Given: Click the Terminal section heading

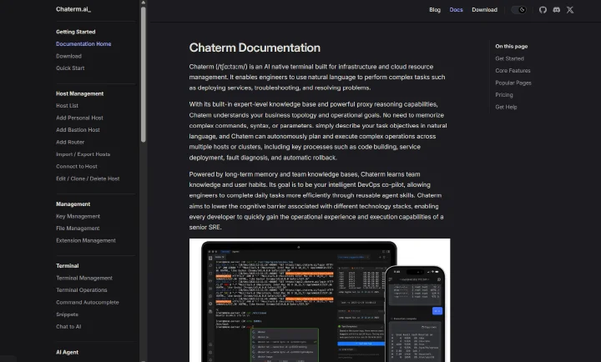Looking at the screenshot, I should [x=68, y=266].
